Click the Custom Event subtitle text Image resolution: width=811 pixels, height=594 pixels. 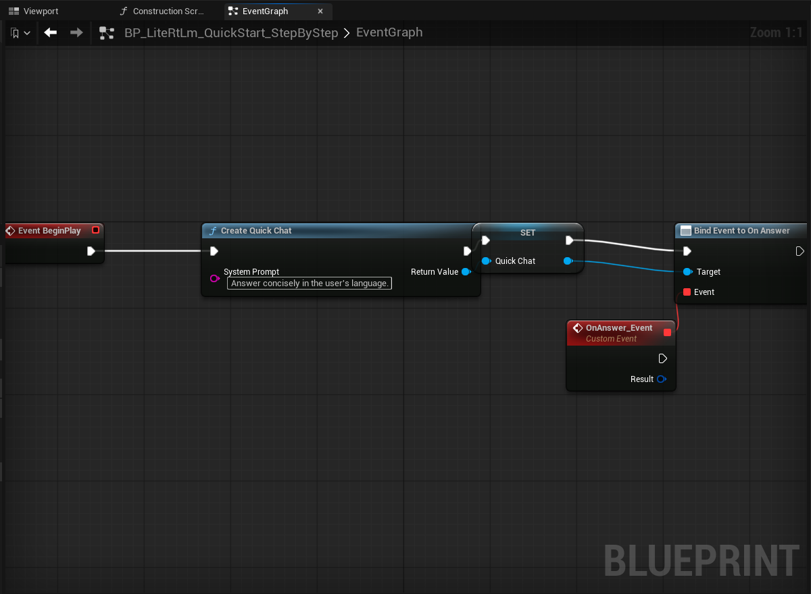[611, 339]
